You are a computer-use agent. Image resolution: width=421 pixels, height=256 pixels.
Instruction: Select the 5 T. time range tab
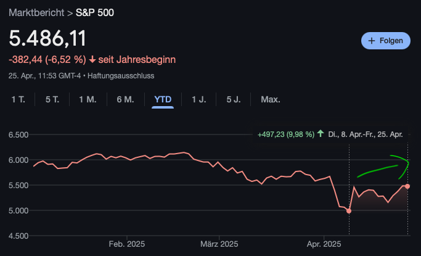point(52,99)
